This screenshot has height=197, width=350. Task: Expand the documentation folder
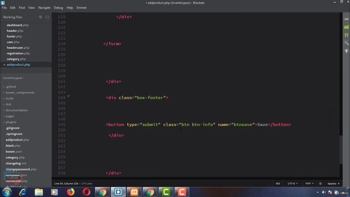pyautogui.click(x=17, y=111)
